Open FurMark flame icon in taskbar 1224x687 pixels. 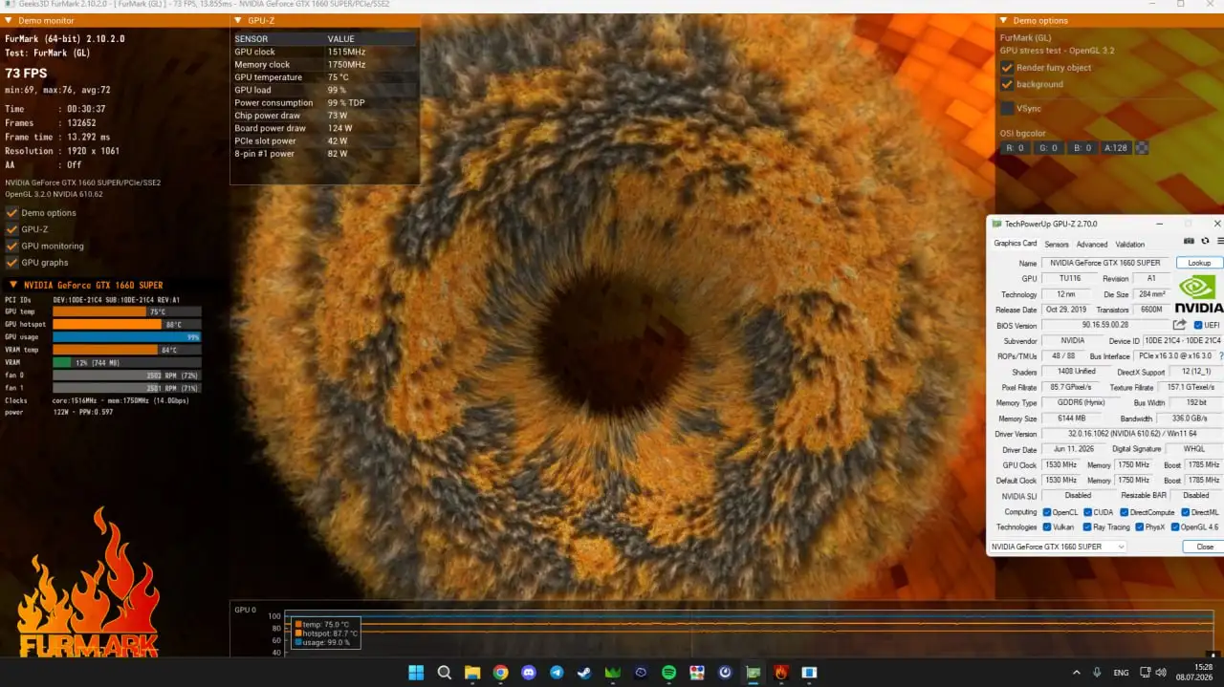(x=781, y=673)
